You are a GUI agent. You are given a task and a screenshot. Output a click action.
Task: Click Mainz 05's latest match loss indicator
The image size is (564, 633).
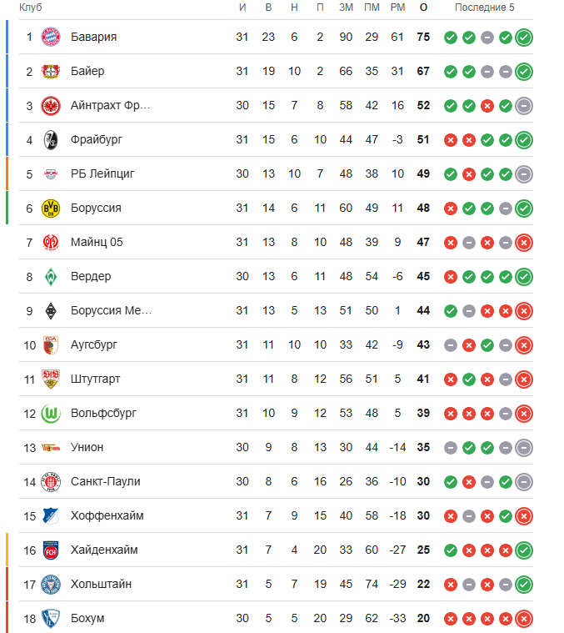[x=524, y=242]
